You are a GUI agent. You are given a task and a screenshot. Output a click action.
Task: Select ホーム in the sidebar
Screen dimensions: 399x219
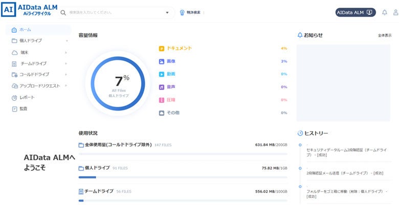[x=26, y=30]
